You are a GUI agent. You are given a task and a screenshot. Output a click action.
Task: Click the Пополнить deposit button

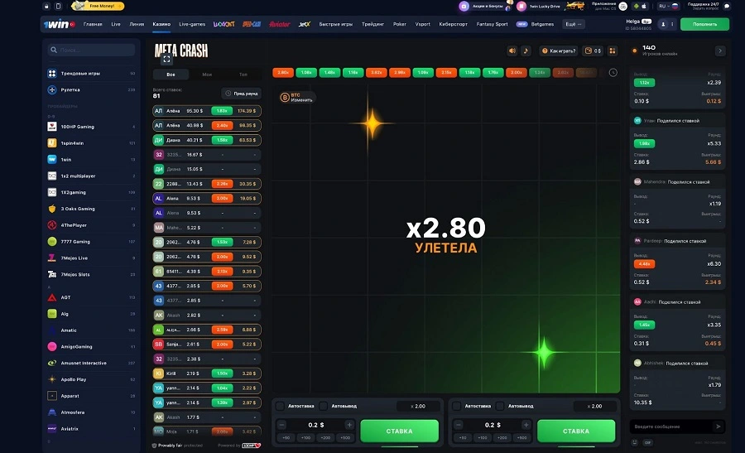coord(704,24)
